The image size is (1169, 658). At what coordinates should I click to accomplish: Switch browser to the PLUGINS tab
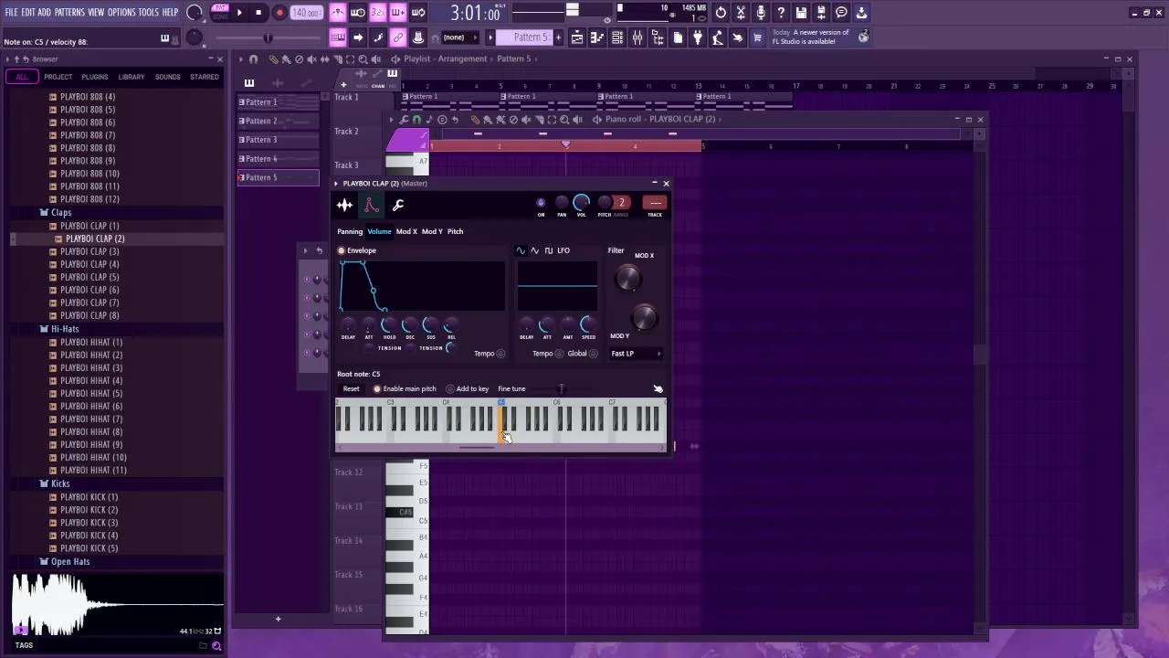click(94, 77)
